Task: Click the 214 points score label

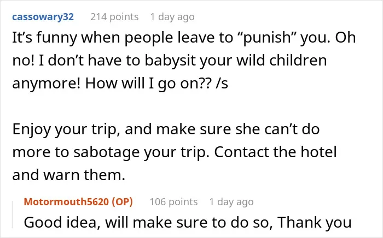Action: coord(114,17)
